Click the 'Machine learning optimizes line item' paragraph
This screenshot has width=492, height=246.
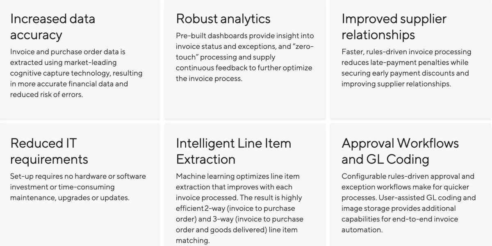click(x=239, y=208)
